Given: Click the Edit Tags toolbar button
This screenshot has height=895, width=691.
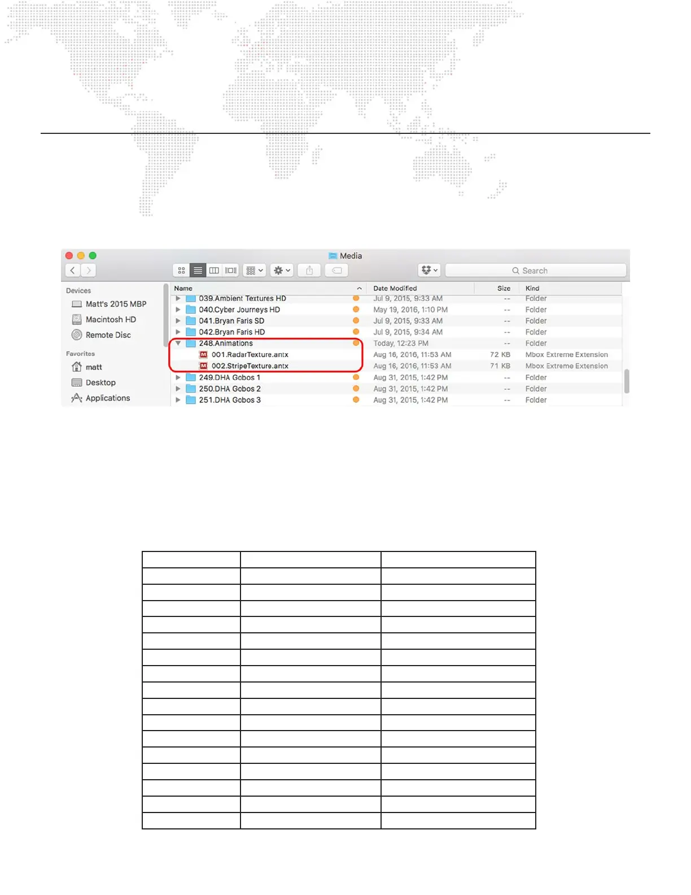Looking at the screenshot, I should tap(336, 271).
